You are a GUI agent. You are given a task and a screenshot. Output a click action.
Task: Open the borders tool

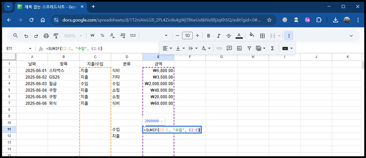point(262,36)
